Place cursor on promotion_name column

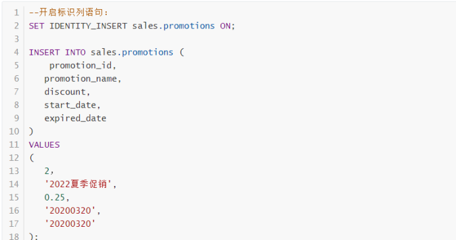click(x=80, y=79)
